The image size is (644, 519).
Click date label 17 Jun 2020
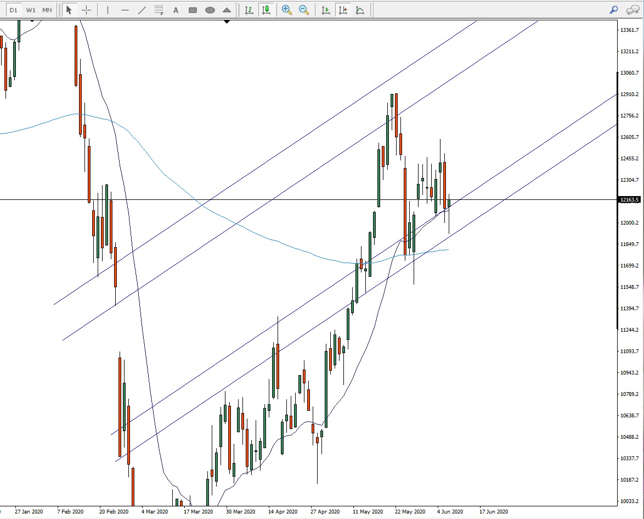(494, 512)
